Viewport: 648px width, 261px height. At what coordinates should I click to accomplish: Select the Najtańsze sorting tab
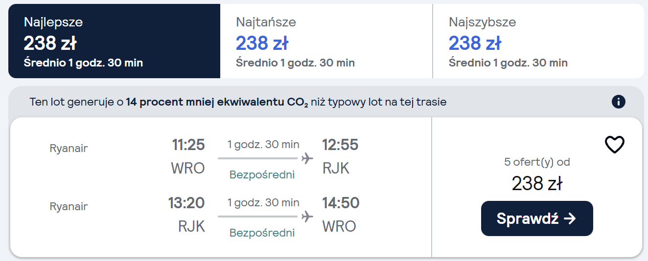click(326, 41)
